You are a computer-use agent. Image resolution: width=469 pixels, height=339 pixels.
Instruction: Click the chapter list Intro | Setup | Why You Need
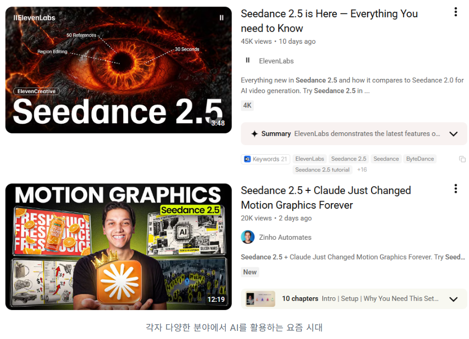point(380,299)
